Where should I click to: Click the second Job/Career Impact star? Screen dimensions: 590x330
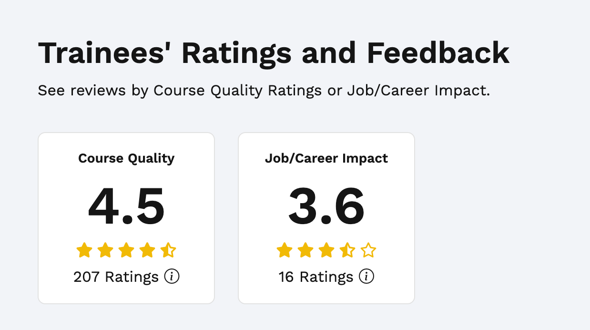305,250
